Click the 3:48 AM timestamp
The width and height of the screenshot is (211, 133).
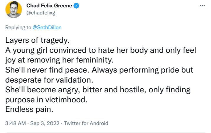coord(15,123)
